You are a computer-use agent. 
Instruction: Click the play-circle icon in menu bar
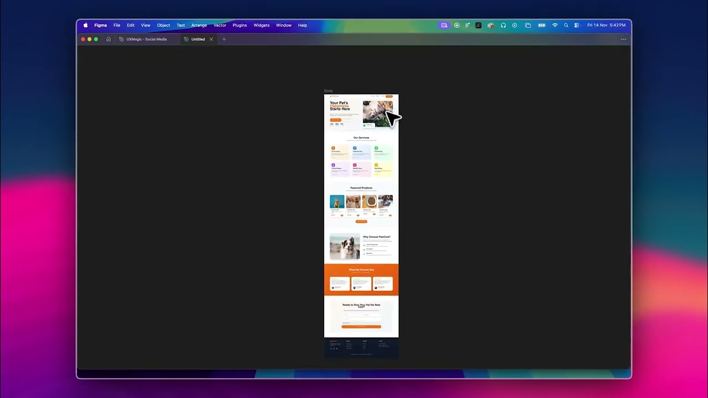pos(514,25)
